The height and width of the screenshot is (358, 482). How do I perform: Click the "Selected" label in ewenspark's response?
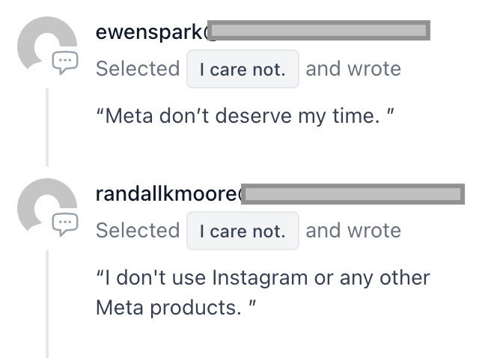click(138, 69)
